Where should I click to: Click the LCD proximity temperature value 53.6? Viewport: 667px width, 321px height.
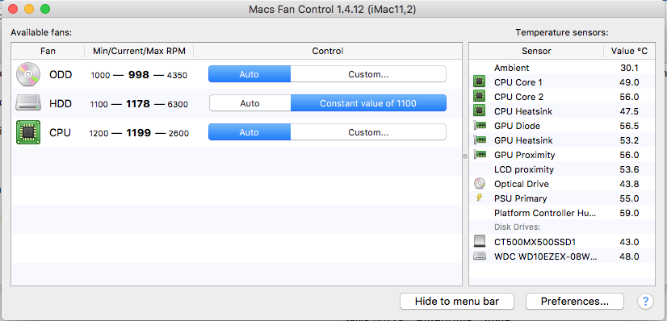[629, 169]
